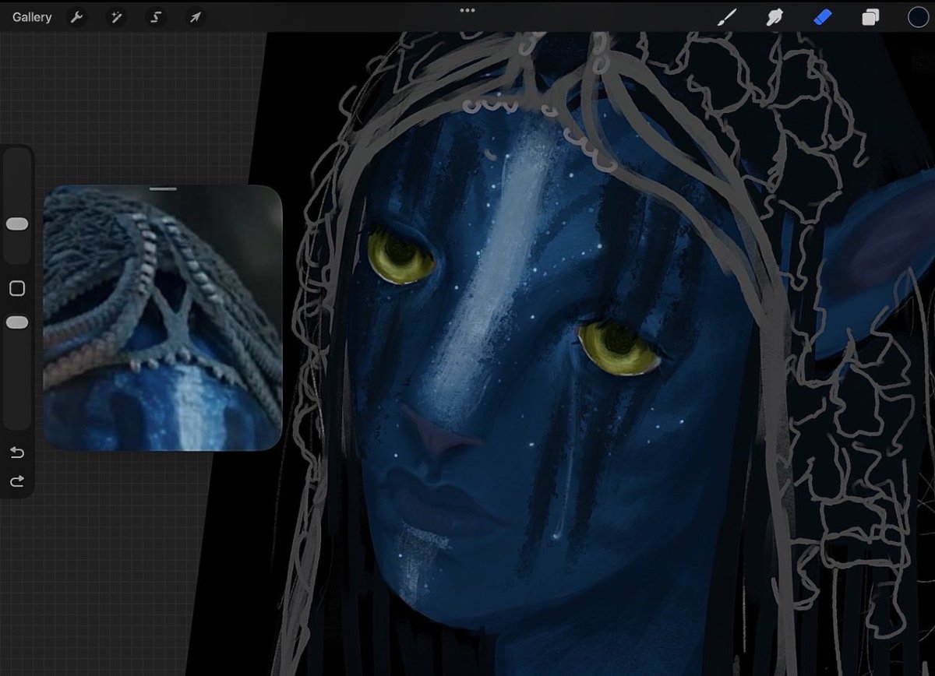Open the Actions wrench menu
Viewport: 935px width, 676px height.
tap(76, 16)
